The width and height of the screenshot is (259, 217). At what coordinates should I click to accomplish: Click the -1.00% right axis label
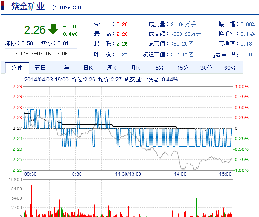coord(241,170)
